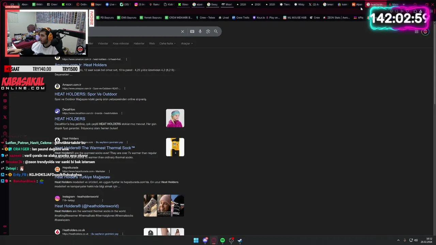Image resolution: width=436 pixels, height=245 pixels.
Task: Switch to the Instagram browser tab
Action: tap(140, 4)
